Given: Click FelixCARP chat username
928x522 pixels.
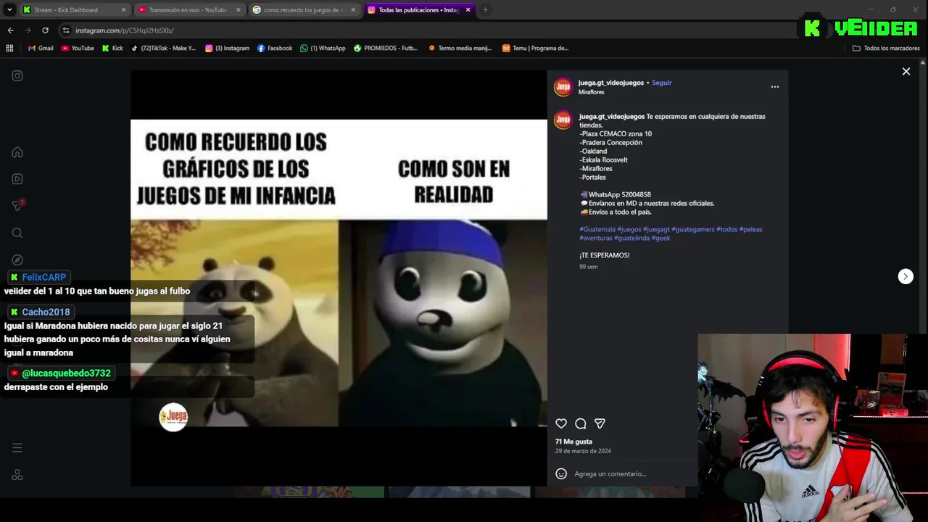Looking at the screenshot, I should (43, 277).
